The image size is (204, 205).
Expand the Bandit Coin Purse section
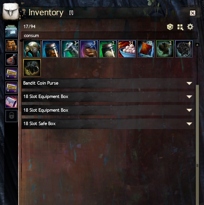[x=108, y=83]
